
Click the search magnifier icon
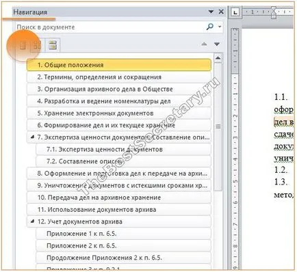pos(209,27)
